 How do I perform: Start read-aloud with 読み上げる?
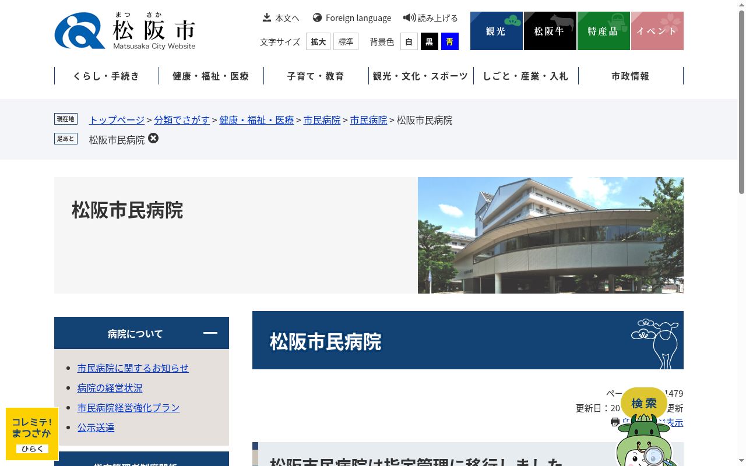tap(431, 18)
